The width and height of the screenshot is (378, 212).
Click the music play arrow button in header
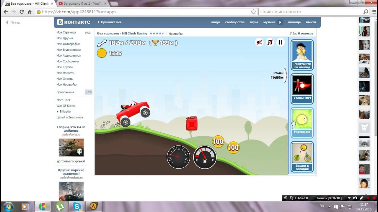(280, 22)
